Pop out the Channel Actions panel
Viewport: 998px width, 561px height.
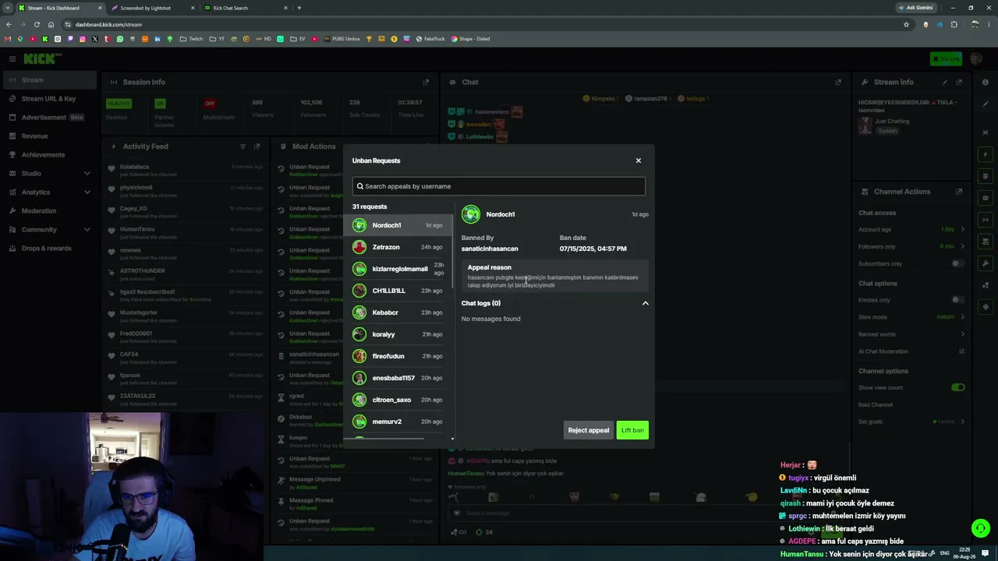click(959, 192)
